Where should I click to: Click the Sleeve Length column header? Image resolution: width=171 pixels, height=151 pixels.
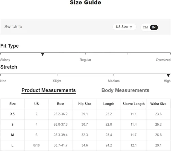click(134, 104)
